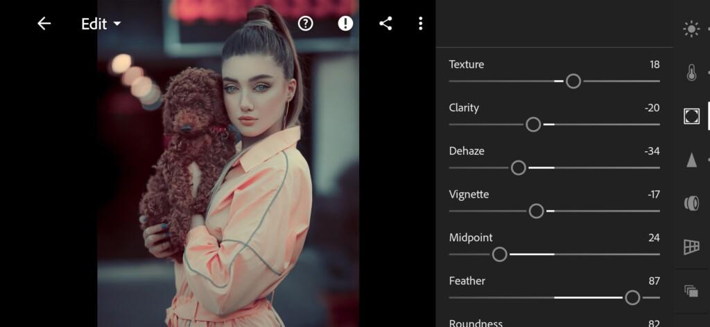The image size is (710, 327).
Task: Click the Dehaze label
Action: pos(467,151)
